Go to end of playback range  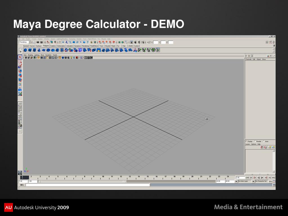(x=274, y=178)
